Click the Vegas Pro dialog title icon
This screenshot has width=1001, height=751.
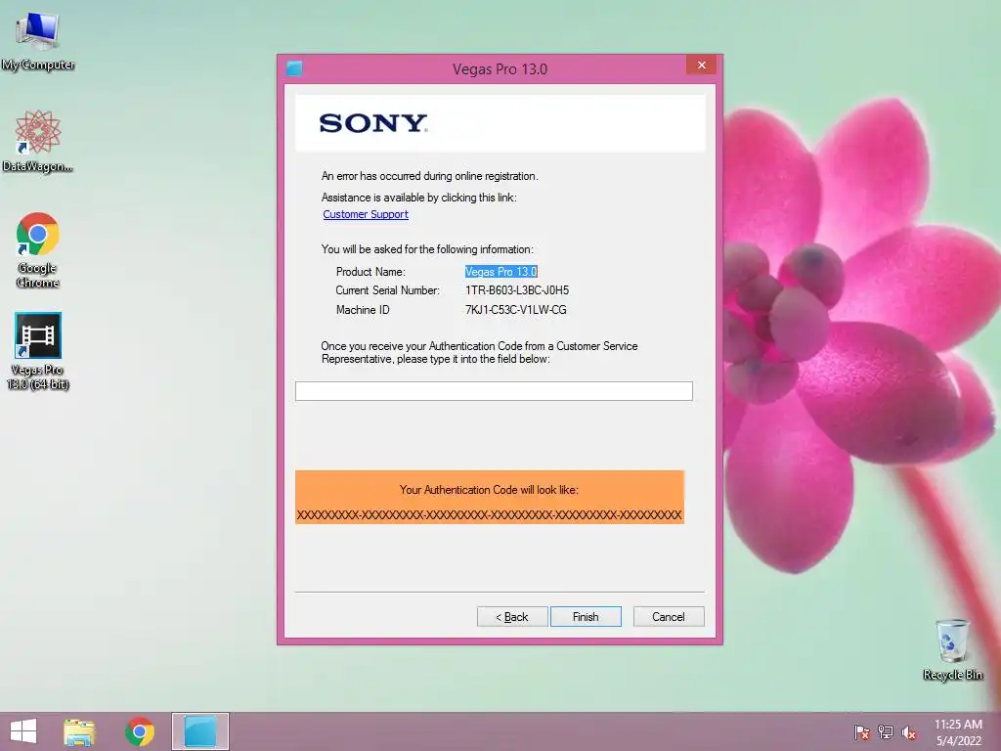tap(294, 68)
